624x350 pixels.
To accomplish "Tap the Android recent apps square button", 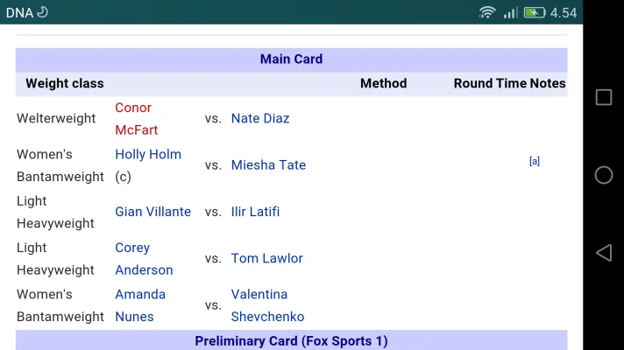I will [604, 97].
